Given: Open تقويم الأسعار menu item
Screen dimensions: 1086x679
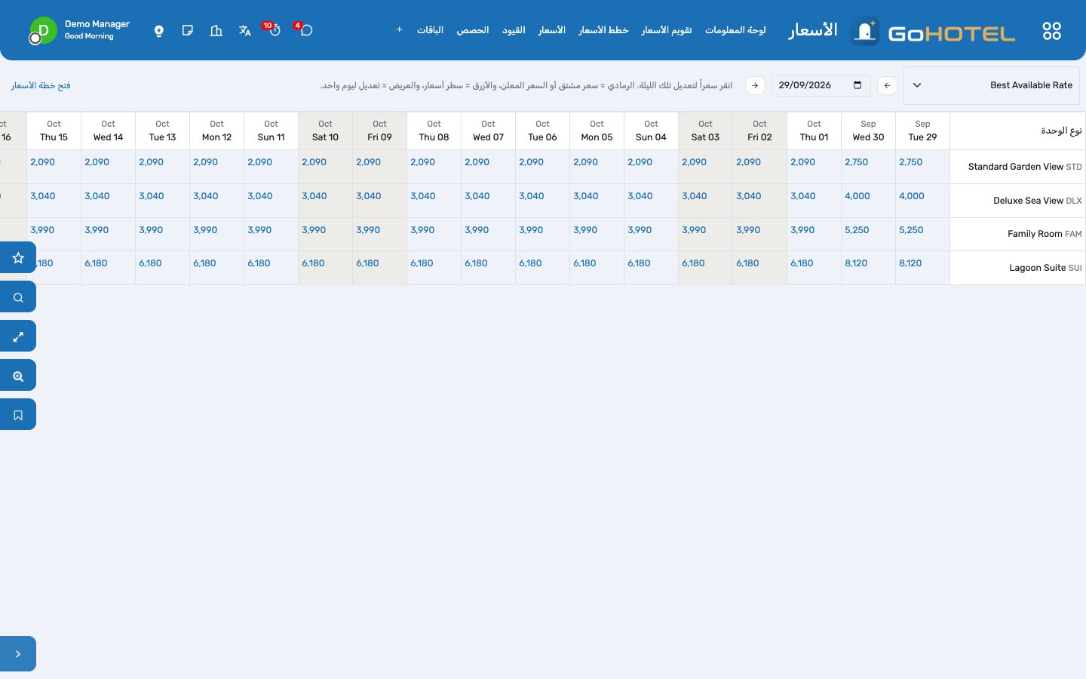Looking at the screenshot, I should click(x=667, y=30).
